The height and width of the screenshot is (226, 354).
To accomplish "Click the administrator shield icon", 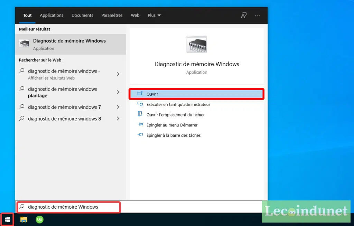I will (140, 104).
